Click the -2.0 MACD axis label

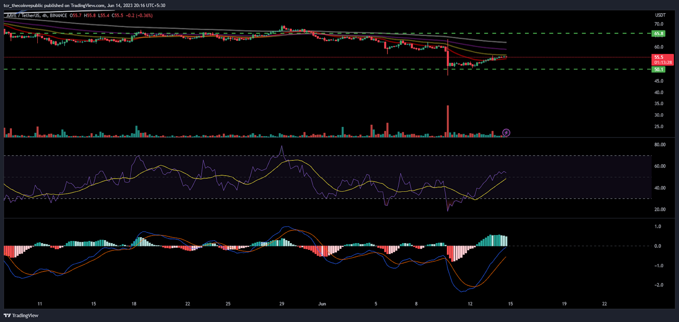pyautogui.click(x=659, y=285)
